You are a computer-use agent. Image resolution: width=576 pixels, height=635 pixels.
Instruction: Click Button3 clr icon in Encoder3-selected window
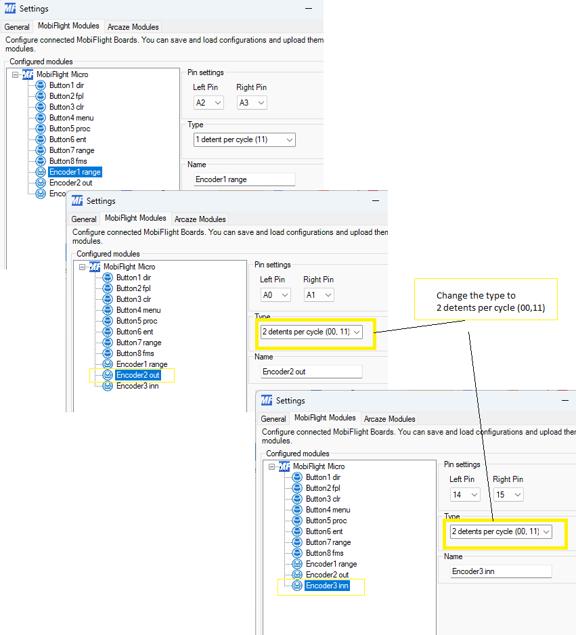point(297,499)
